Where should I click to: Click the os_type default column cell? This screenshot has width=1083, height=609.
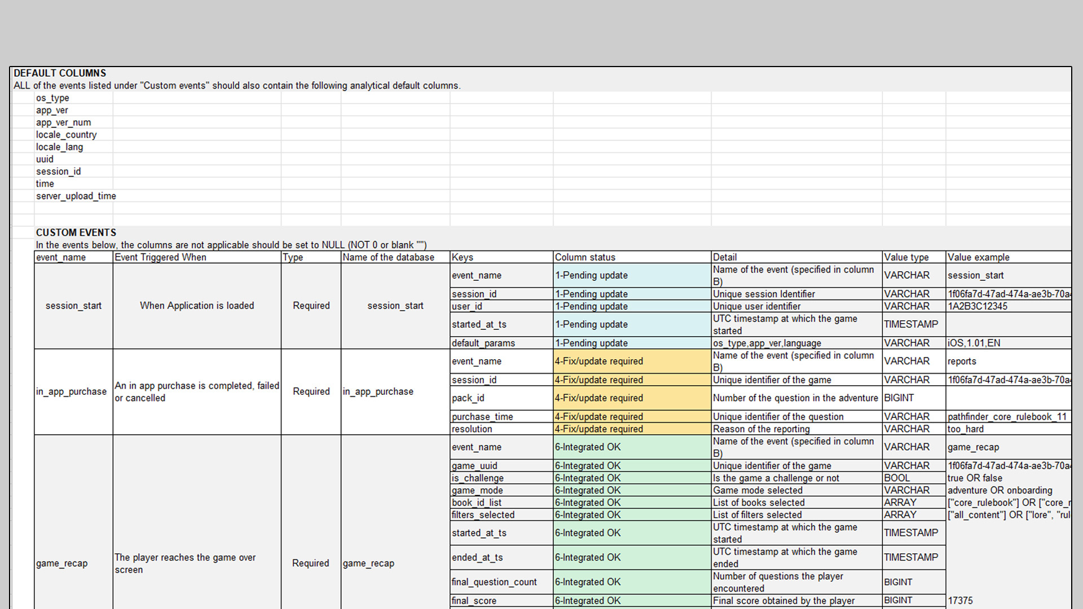[x=73, y=98]
